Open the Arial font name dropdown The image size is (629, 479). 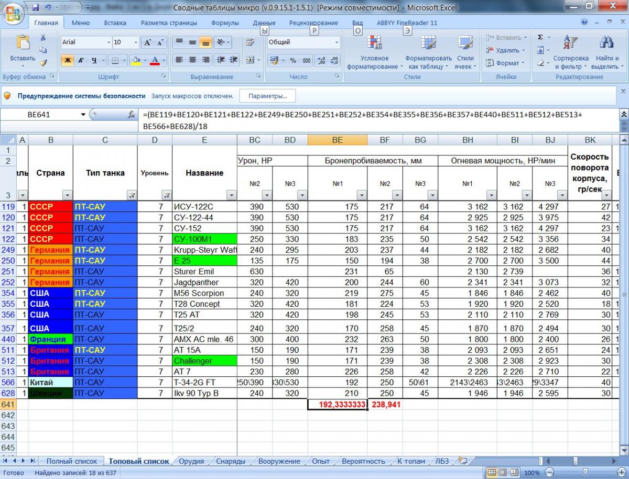click(109, 42)
